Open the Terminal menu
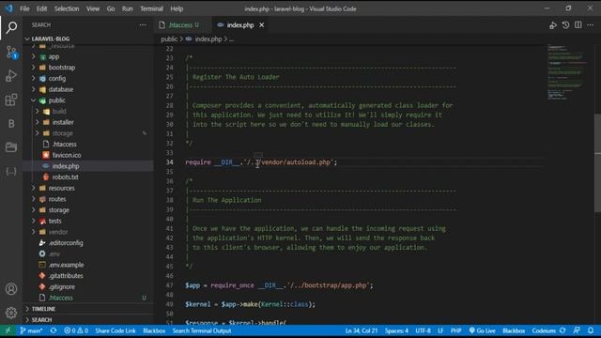This screenshot has width=601, height=338. coord(151,8)
